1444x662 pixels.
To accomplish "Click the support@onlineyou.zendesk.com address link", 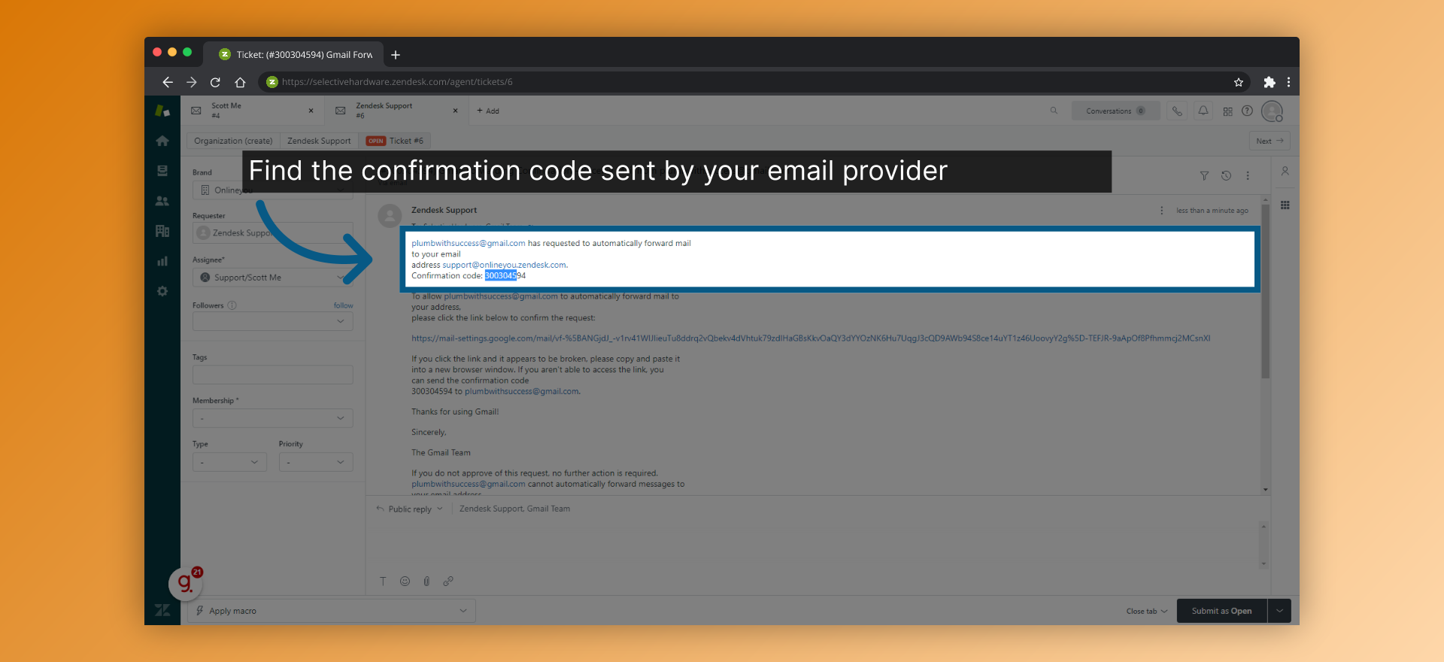I will click(x=504, y=265).
